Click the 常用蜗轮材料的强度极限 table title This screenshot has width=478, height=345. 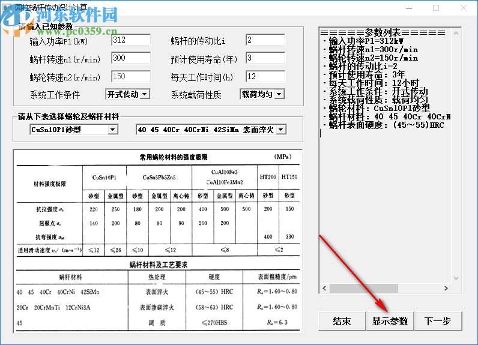point(174,157)
